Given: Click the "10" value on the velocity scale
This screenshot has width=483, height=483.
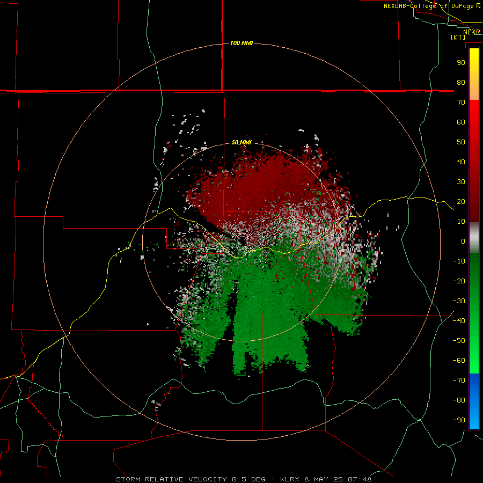Looking at the screenshot, I should (x=461, y=222).
